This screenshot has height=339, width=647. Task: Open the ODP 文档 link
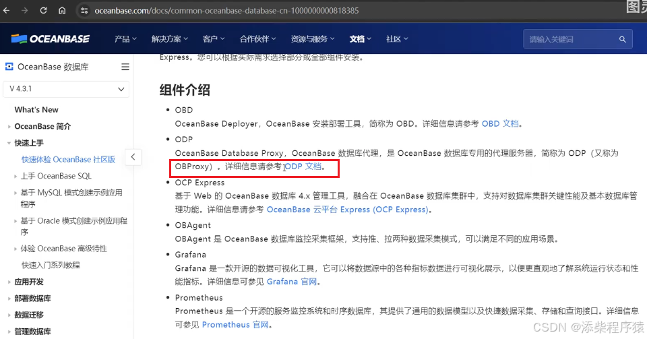[303, 166]
